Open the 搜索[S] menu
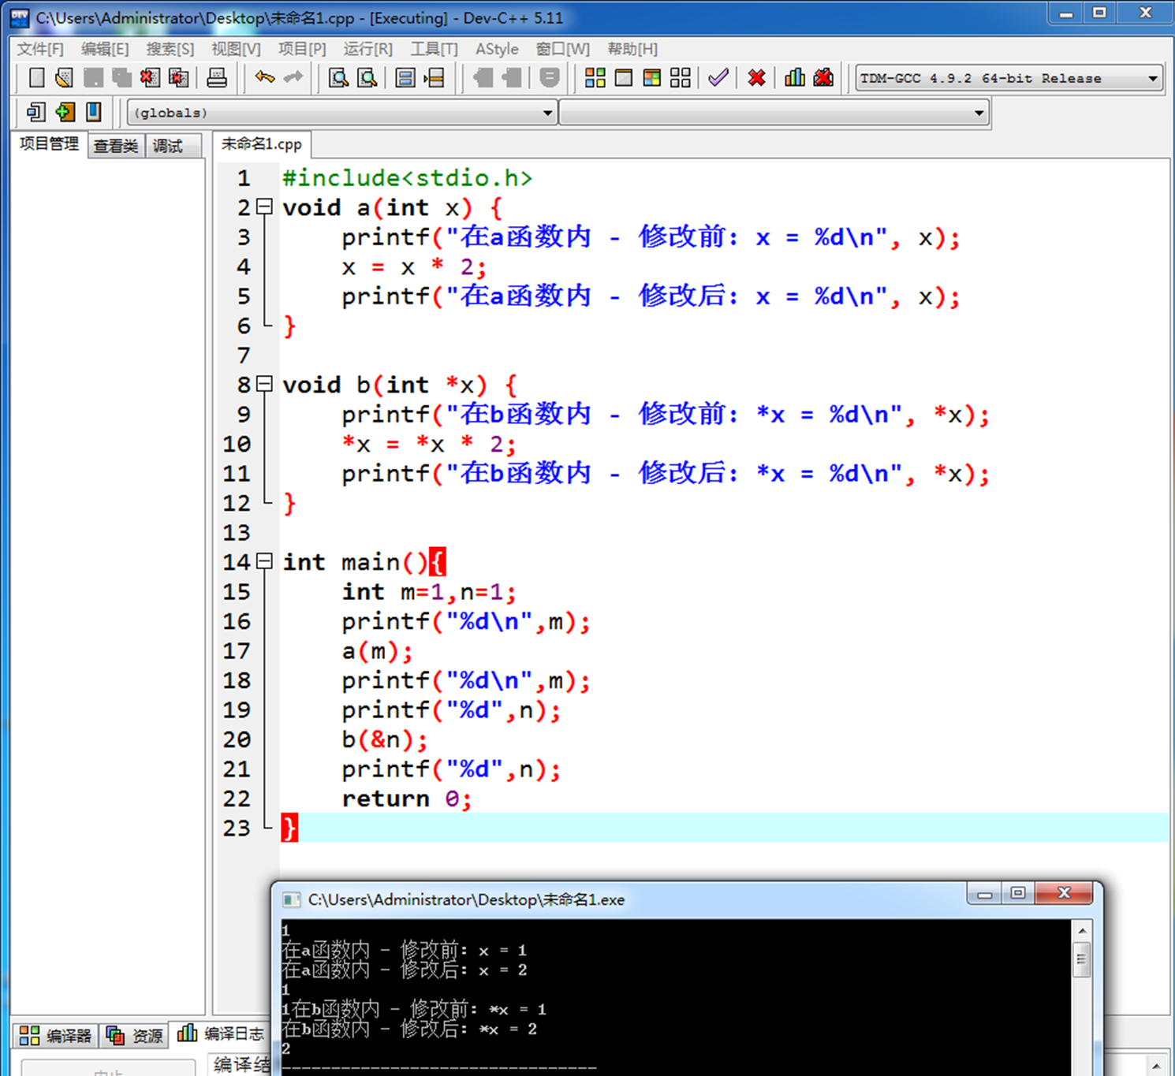1175x1076 pixels. (x=170, y=49)
